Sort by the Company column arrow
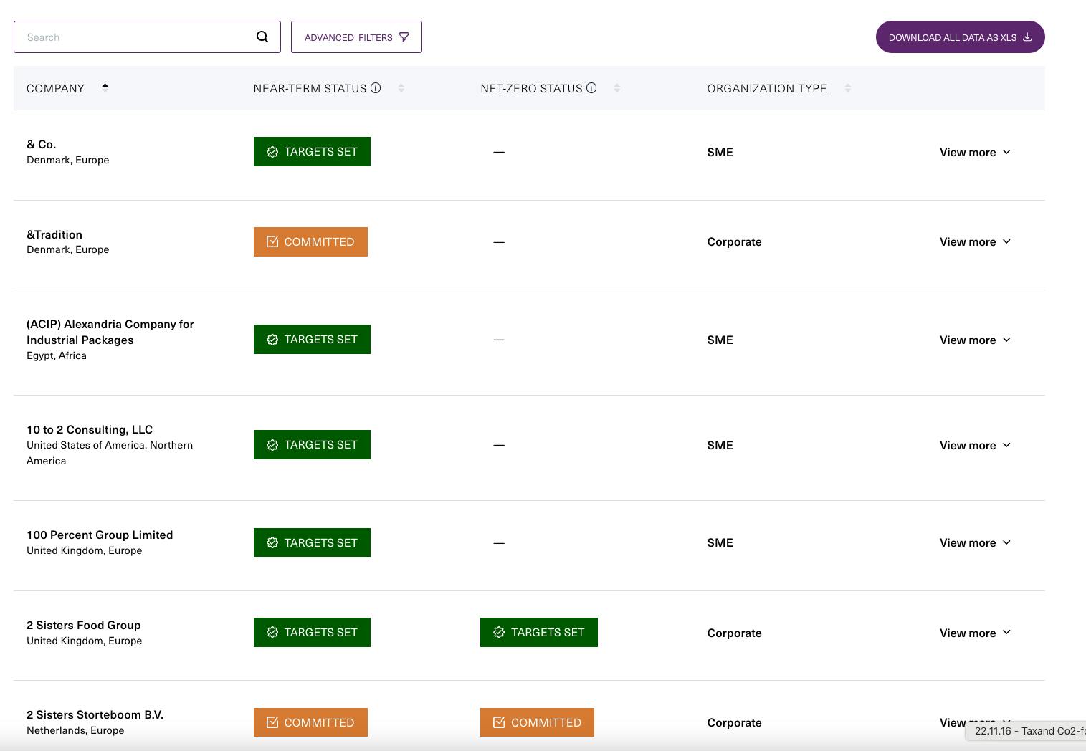The image size is (1086, 751). (x=105, y=87)
